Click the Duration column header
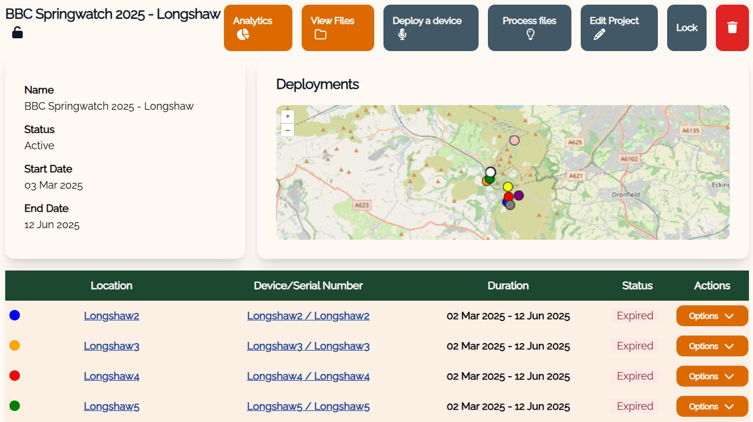This screenshot has height=422, width=753. point(508,286)
